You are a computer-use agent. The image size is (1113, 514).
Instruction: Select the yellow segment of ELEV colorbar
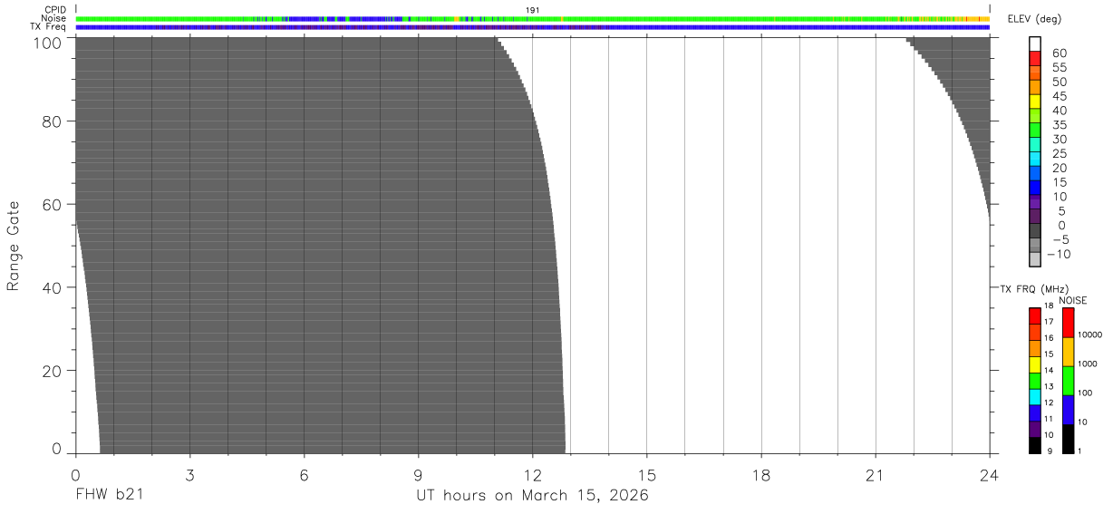click(1035, 102)
